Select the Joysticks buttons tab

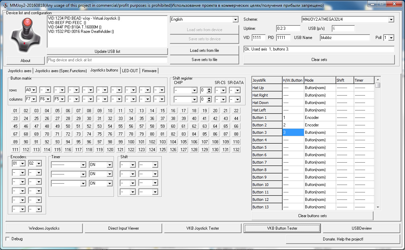tap(104, 70)
